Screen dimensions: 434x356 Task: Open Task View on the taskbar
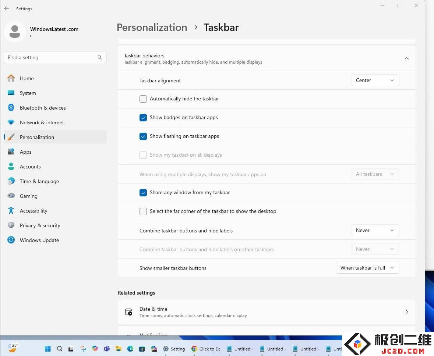tap(71, 349)
